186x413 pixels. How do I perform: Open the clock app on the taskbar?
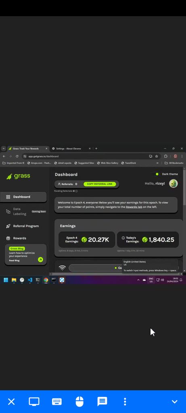(22, 280)
